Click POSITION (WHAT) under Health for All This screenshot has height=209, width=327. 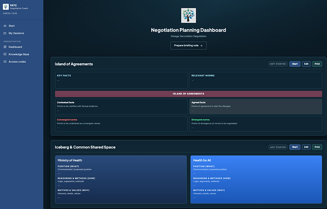coord(204,166)
